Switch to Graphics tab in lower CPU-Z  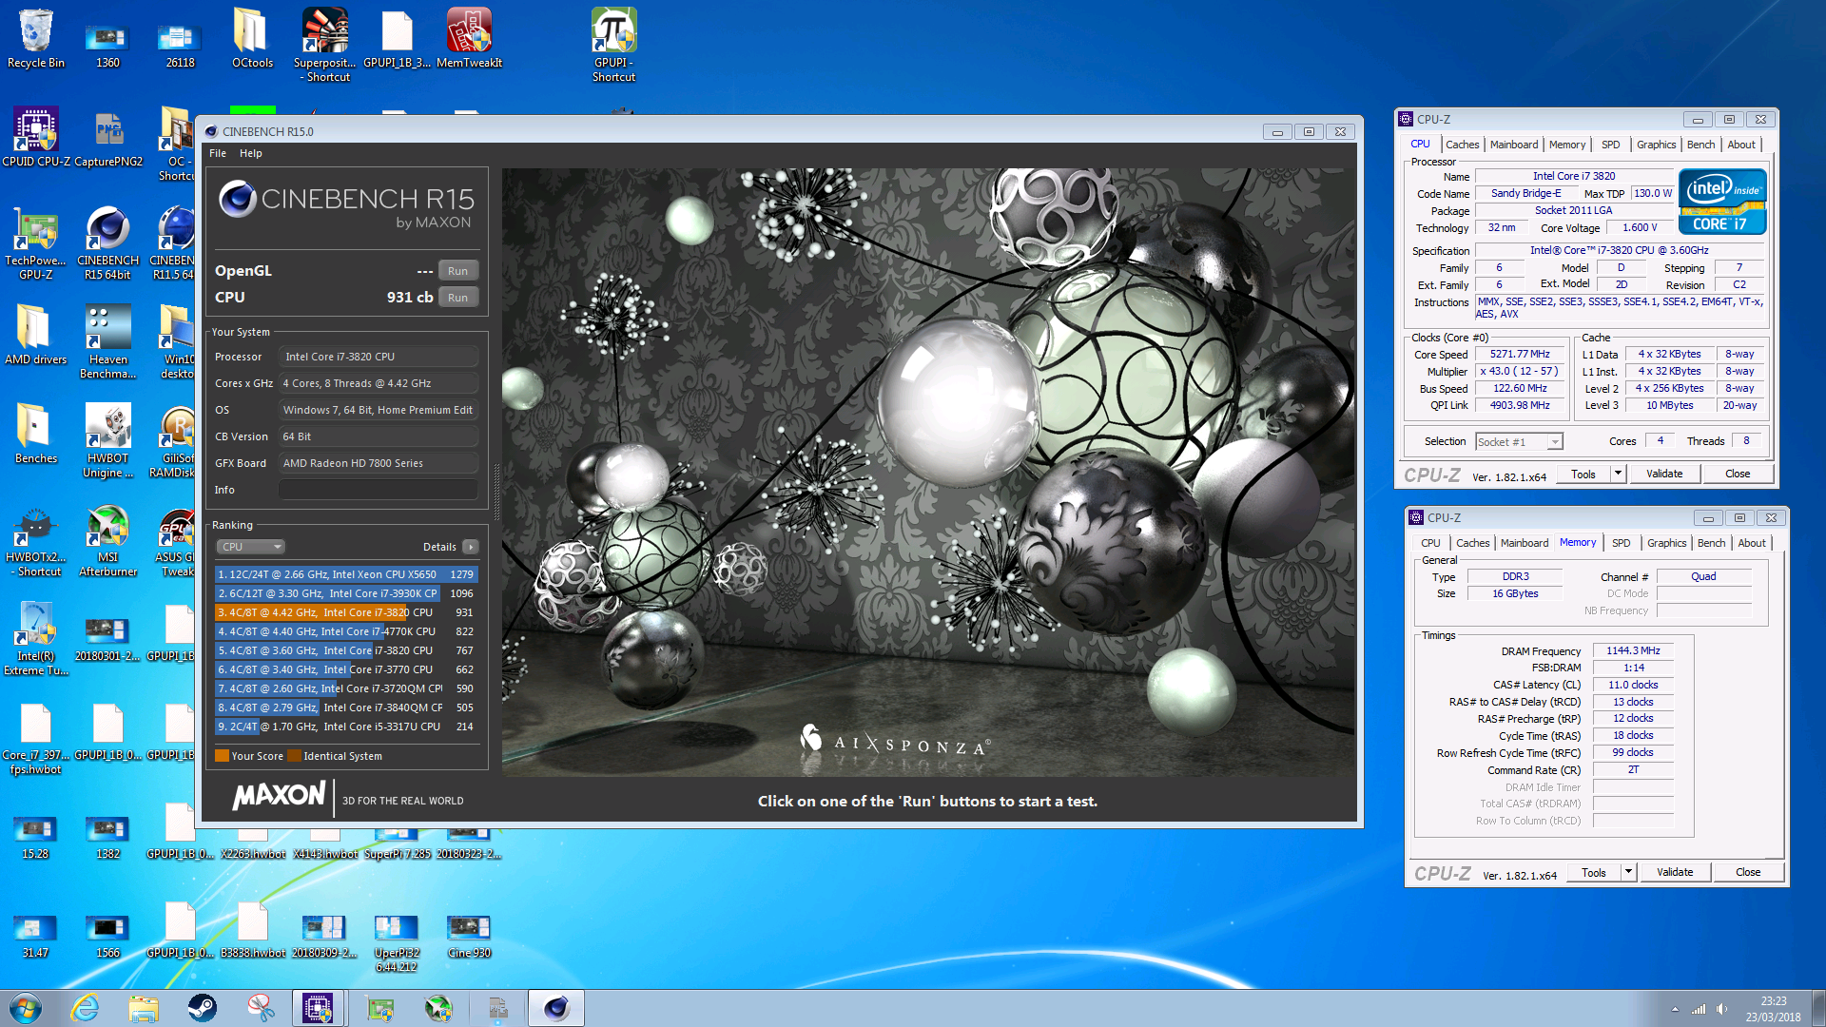[1666, 543]
